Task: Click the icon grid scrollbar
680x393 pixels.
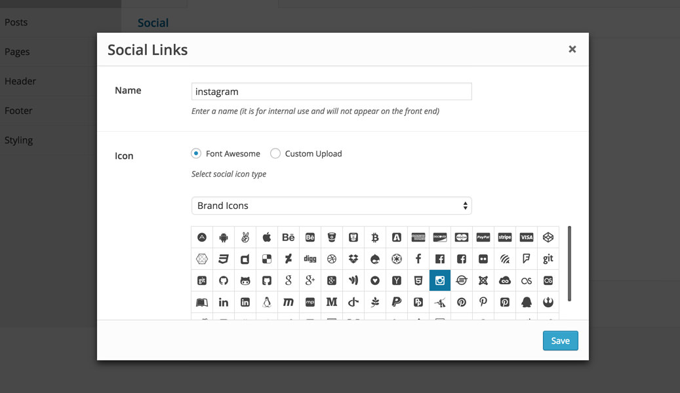Action: [x=569, y=263]
